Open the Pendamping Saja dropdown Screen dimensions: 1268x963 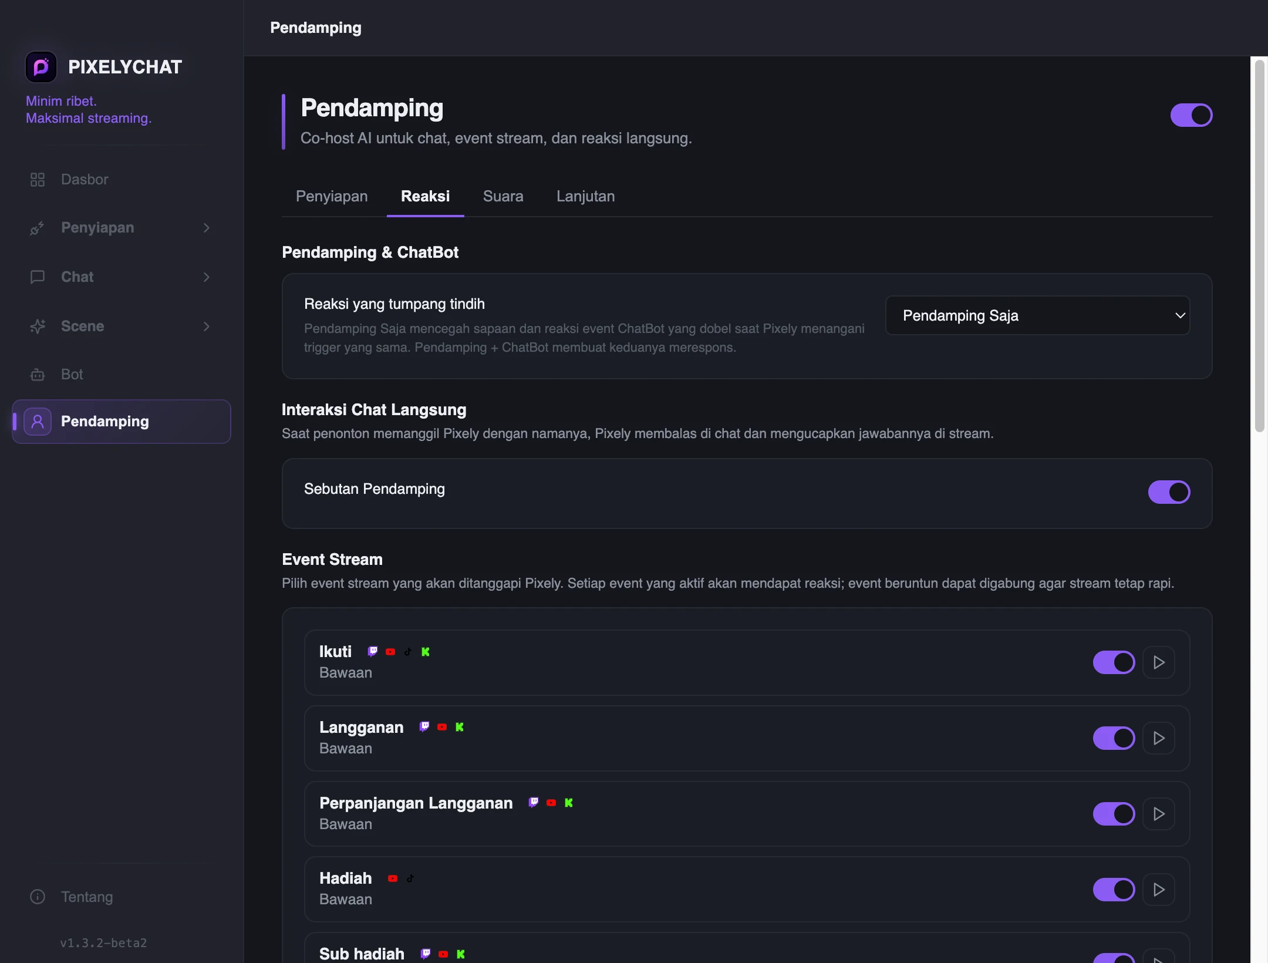pyautogui.click(x=1037, y=315)
